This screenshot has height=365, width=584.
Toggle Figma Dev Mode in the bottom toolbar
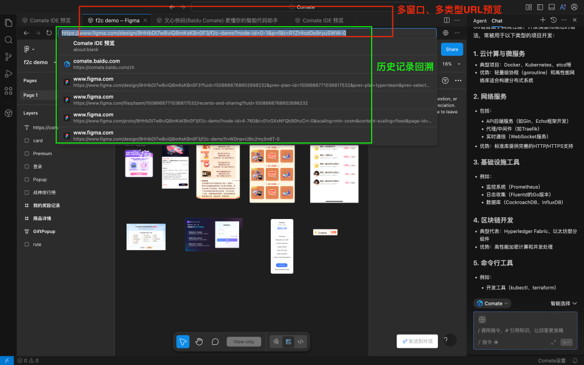pyautogui.click(x=288, y=341)
